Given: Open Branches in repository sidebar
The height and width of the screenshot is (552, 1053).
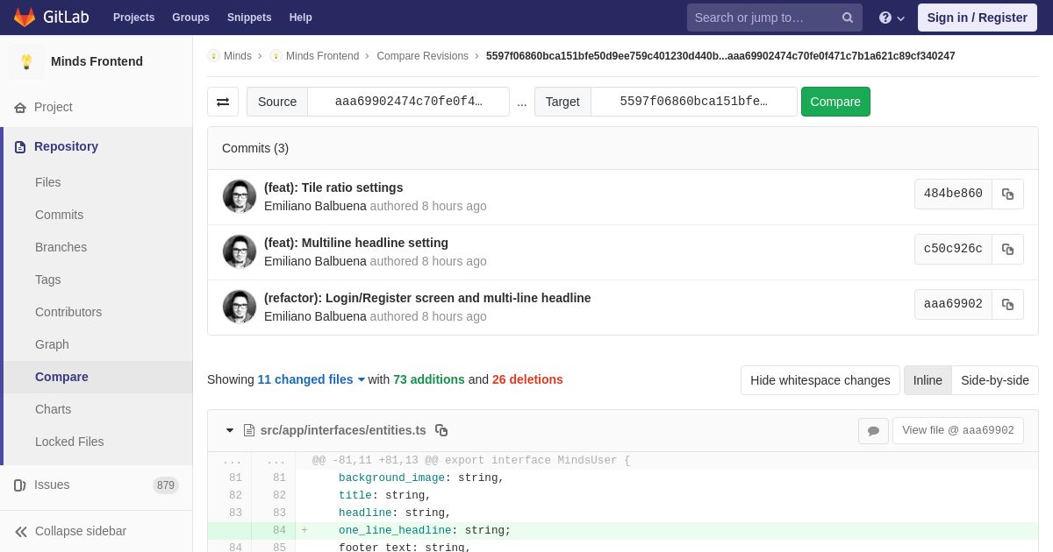Looking at the screenshot, I should tap(61, 247).
